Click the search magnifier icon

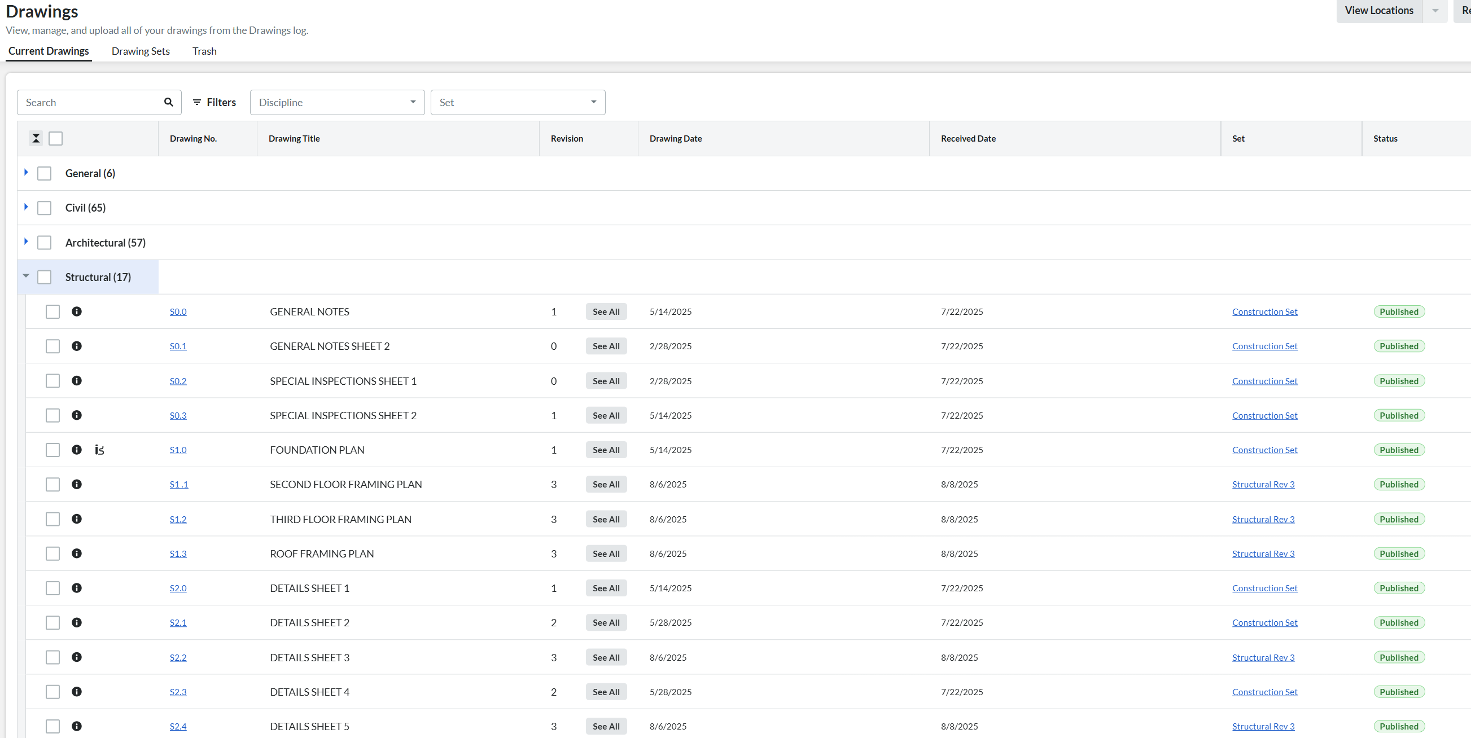(x=168, y=102)
